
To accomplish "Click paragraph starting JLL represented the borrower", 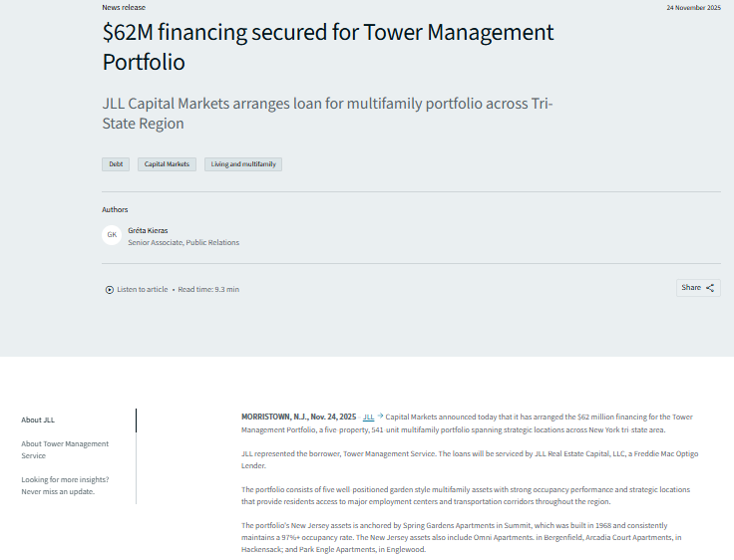I will 470,459.
